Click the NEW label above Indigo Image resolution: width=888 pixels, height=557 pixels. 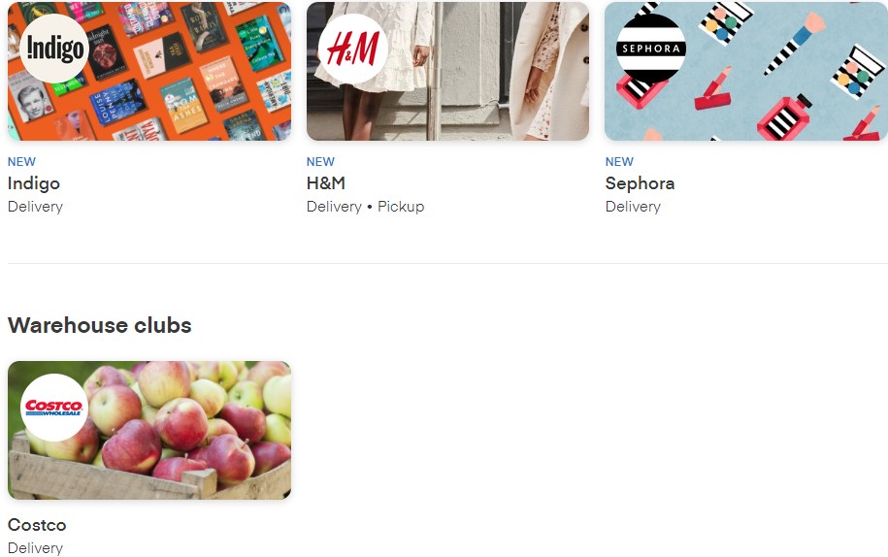21,162
